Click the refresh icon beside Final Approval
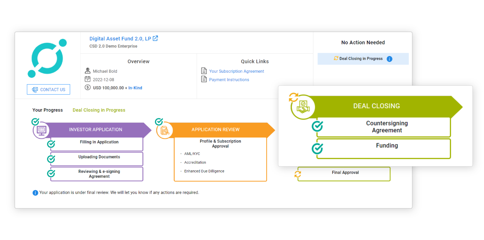Image resolution: width=484 pixels, height=240 pixels. click(297, 174)
